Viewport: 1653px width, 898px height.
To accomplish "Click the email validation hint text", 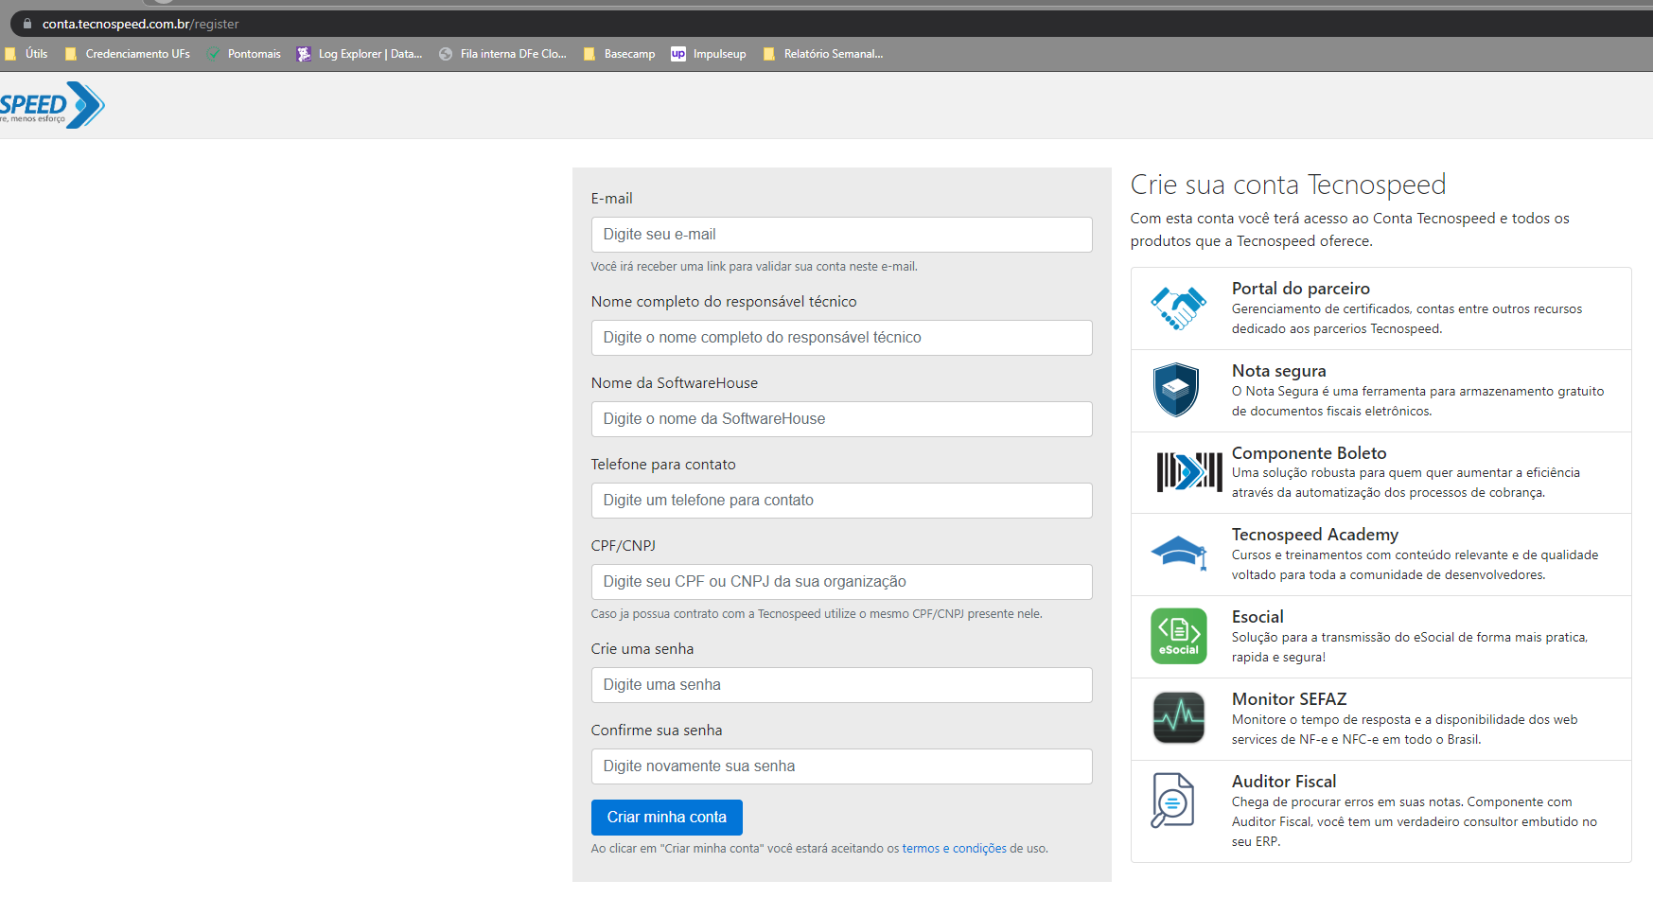I will (754, 267).
